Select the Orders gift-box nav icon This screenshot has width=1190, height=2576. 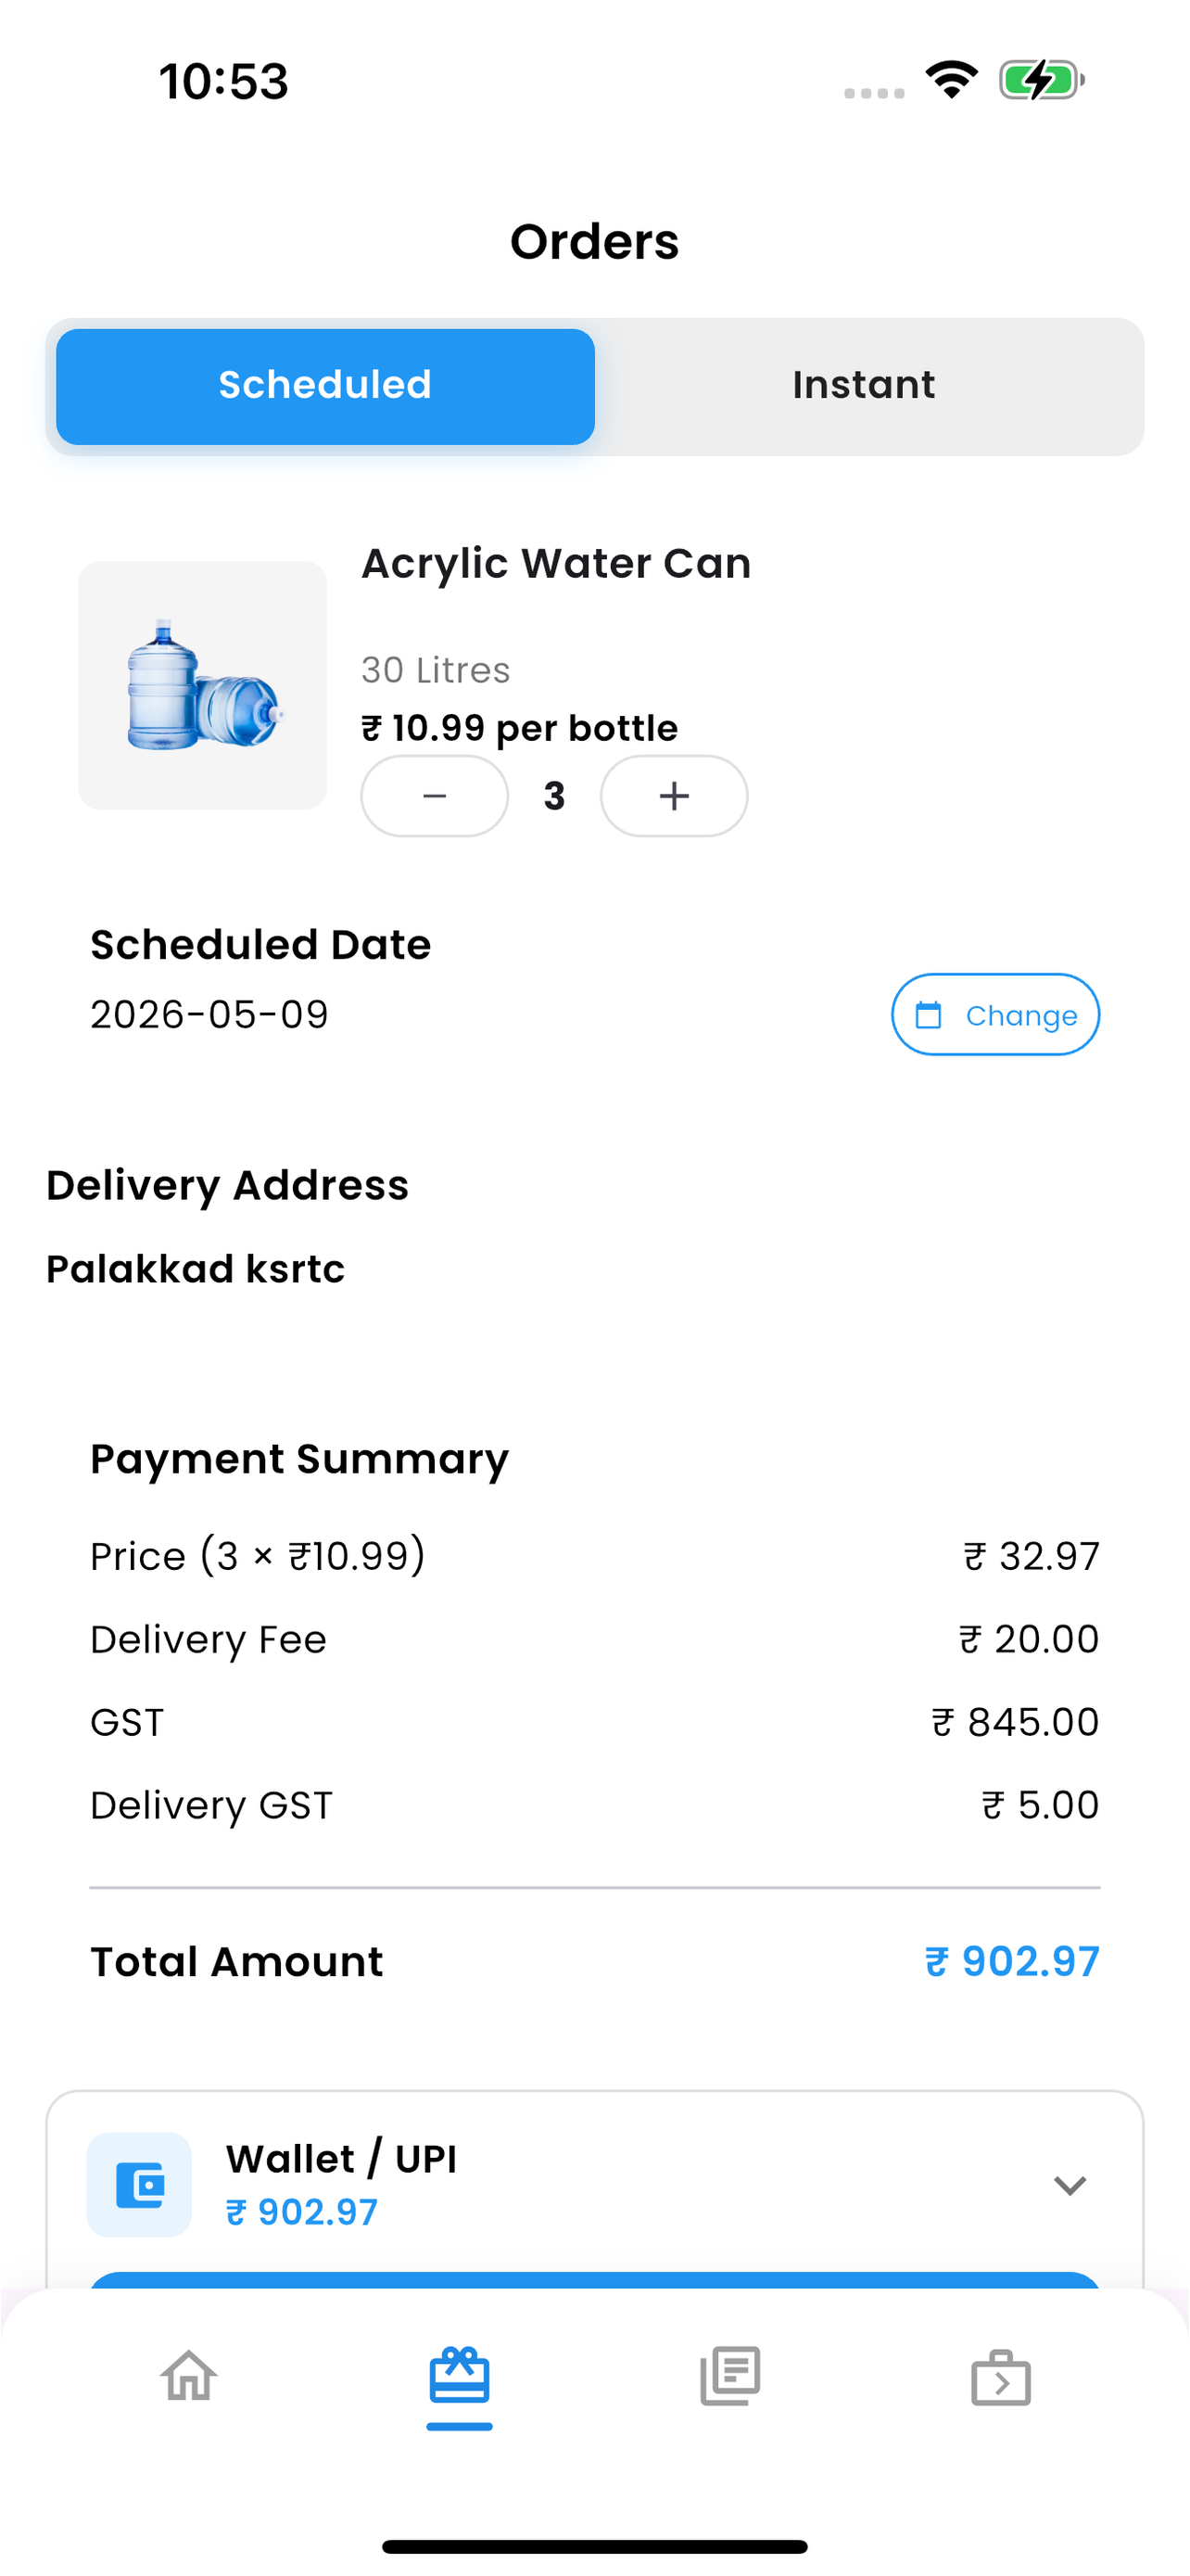[460, 2376]
